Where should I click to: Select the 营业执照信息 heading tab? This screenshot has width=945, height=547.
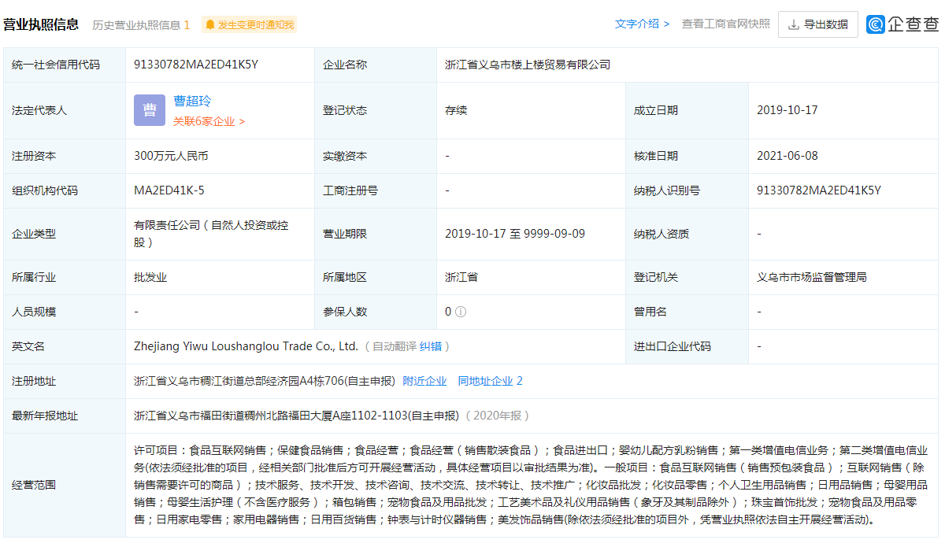(41, 24)
